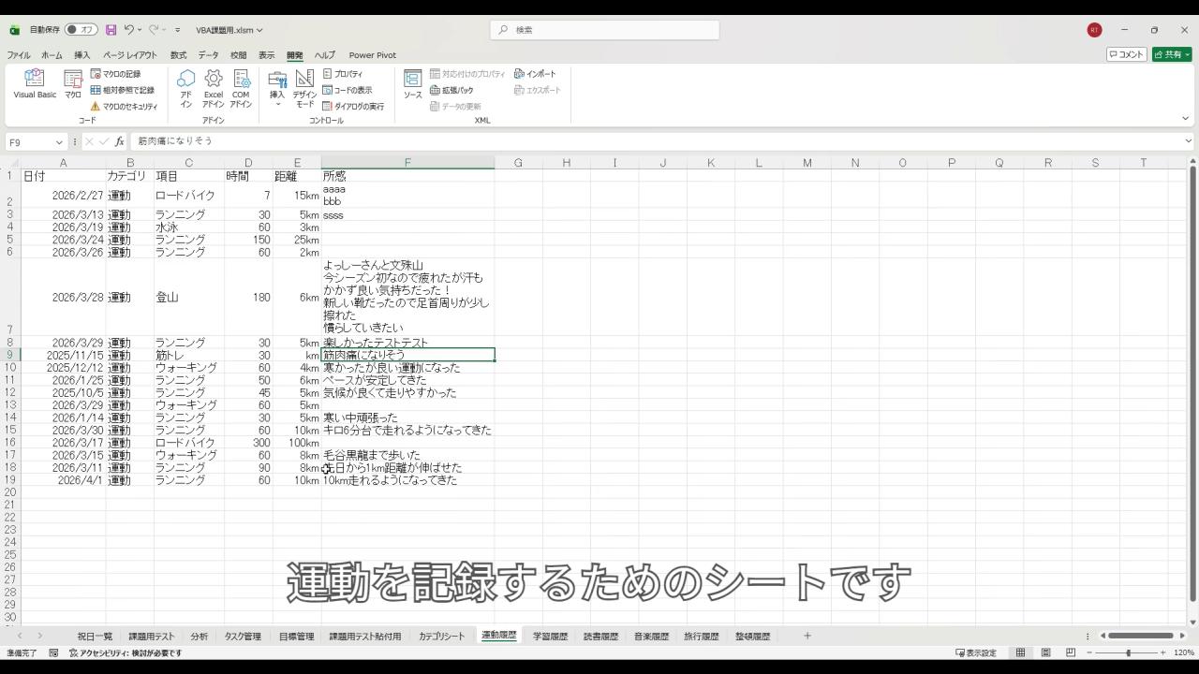Open the Power Pivot ribbon tab

(372, 55)
